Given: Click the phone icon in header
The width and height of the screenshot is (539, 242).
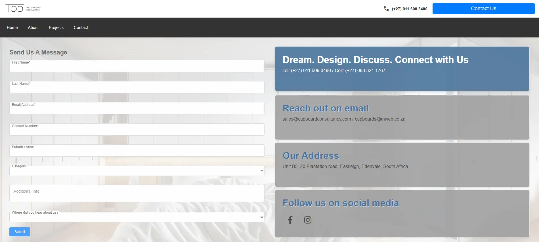Looking at the screenshot, I should [x=386, y=9].
